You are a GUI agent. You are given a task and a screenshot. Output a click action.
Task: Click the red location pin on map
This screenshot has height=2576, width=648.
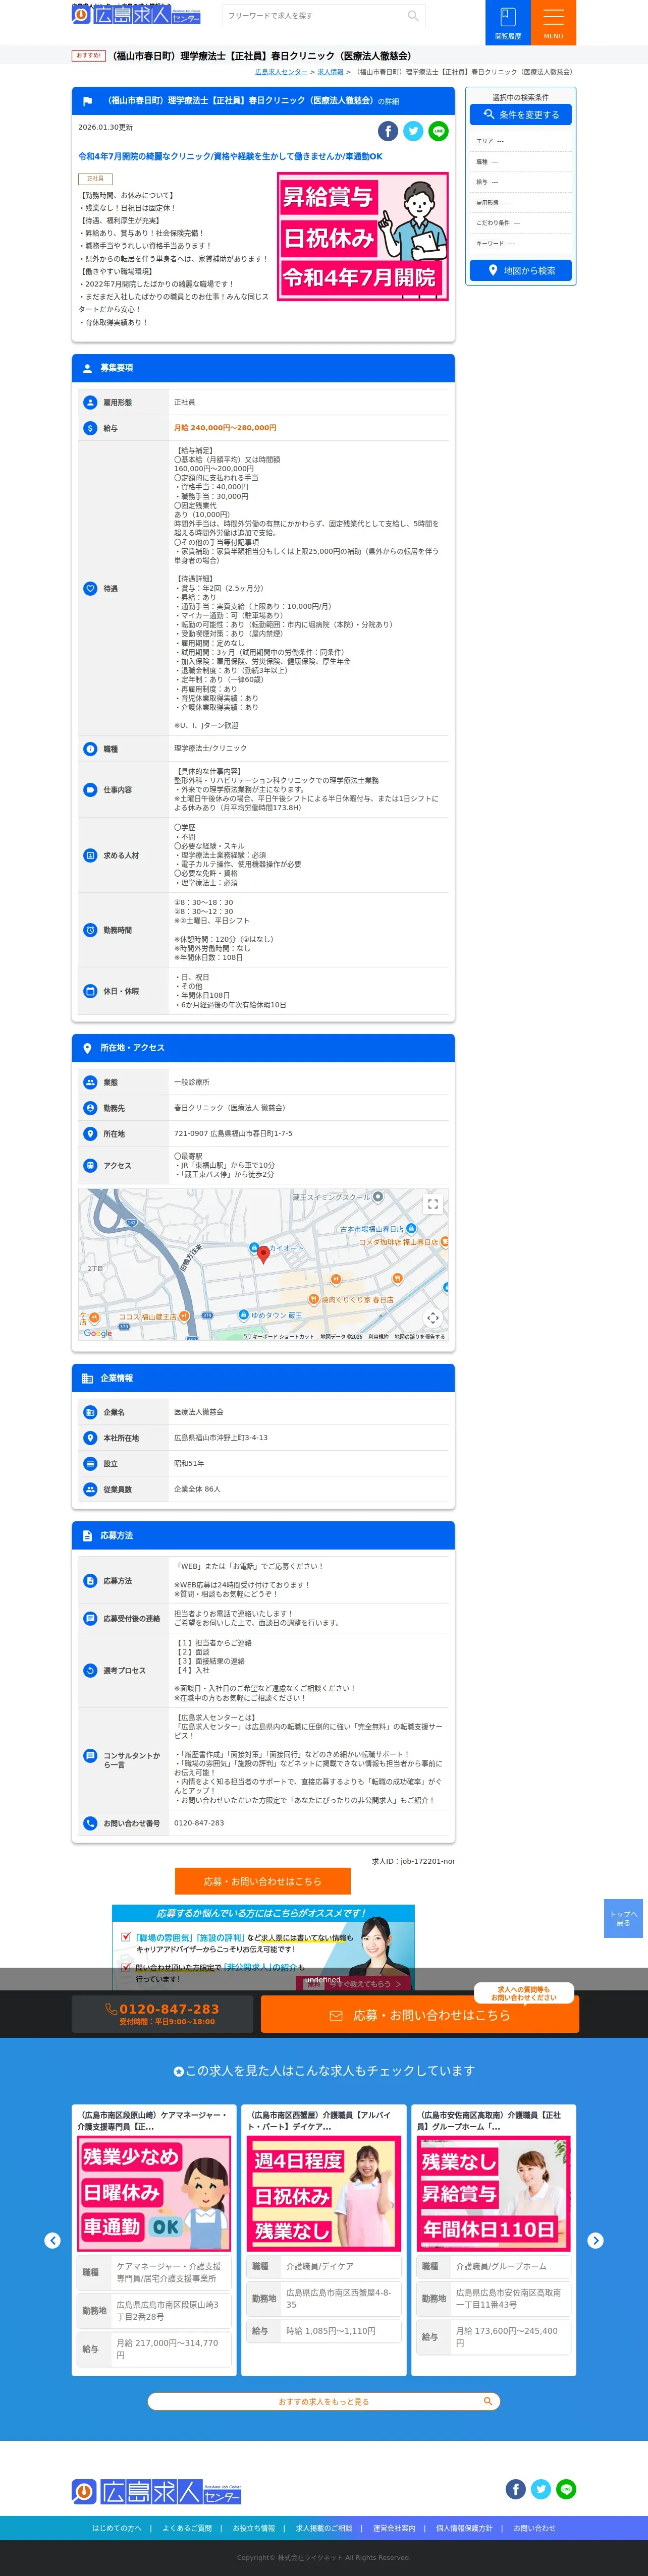pos(263,1254)
